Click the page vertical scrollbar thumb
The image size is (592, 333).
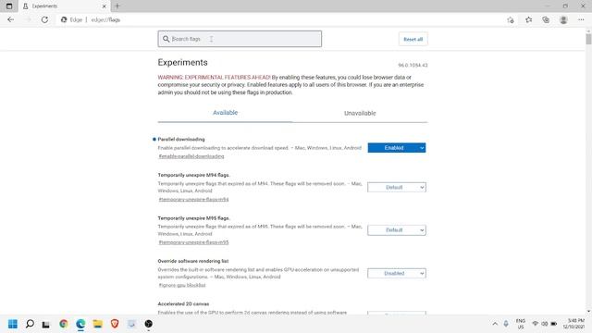(x=588, y=39)
